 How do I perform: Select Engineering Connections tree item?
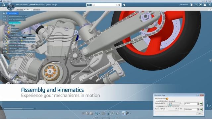(17, 55)
